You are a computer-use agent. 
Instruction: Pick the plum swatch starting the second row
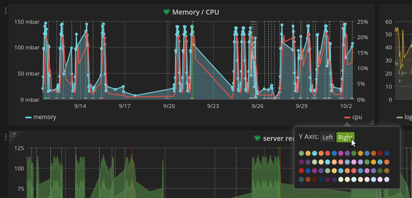(301, 162)
